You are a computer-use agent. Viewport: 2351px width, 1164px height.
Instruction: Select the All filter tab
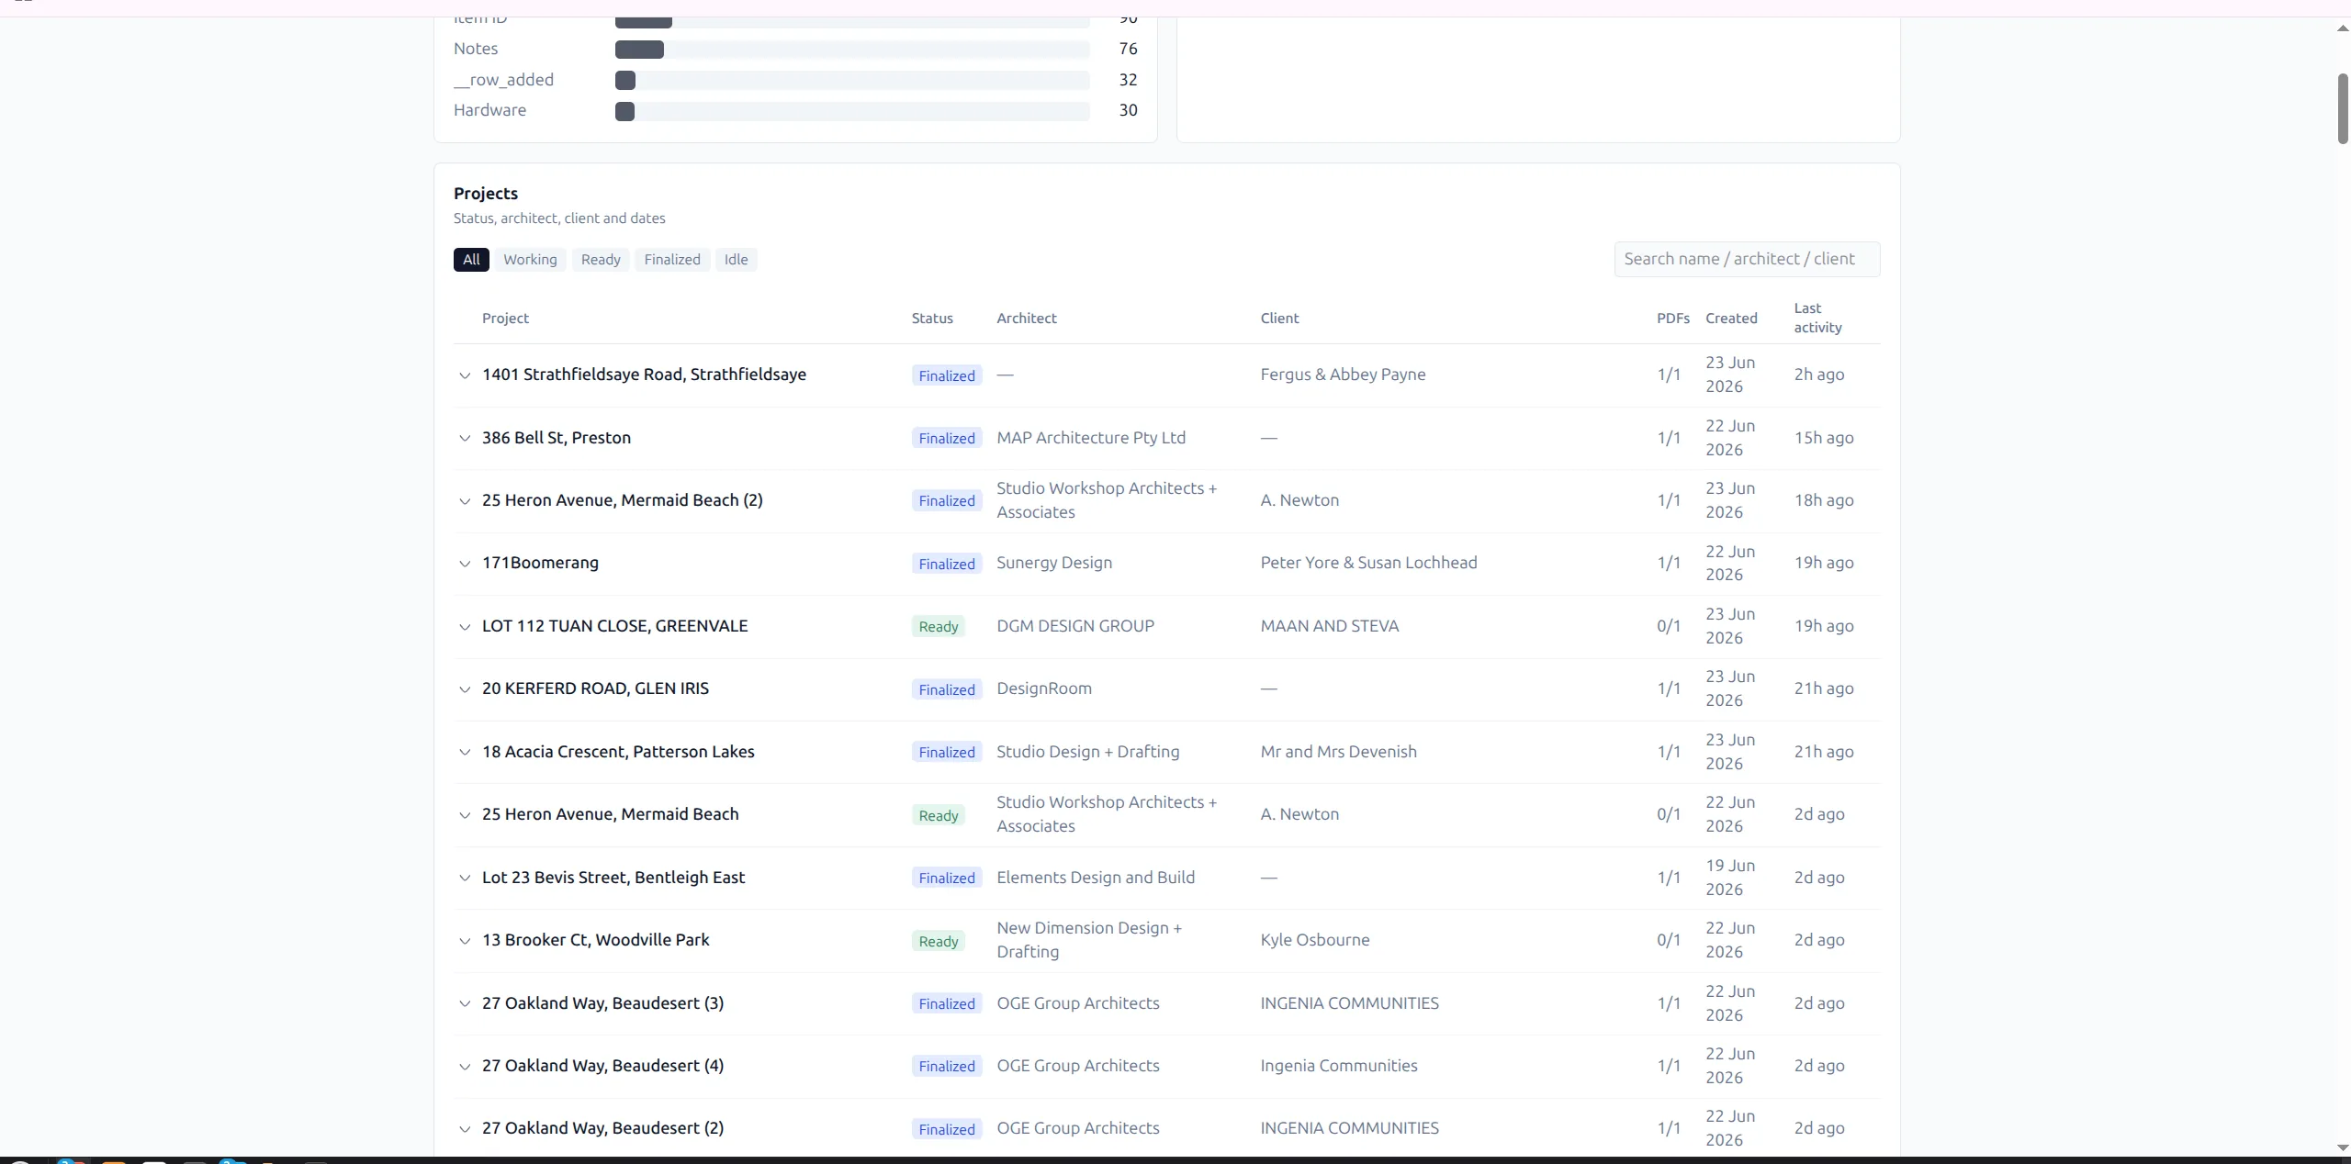point(471,260)
